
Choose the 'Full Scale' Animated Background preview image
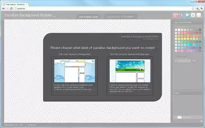click(75, 71)
